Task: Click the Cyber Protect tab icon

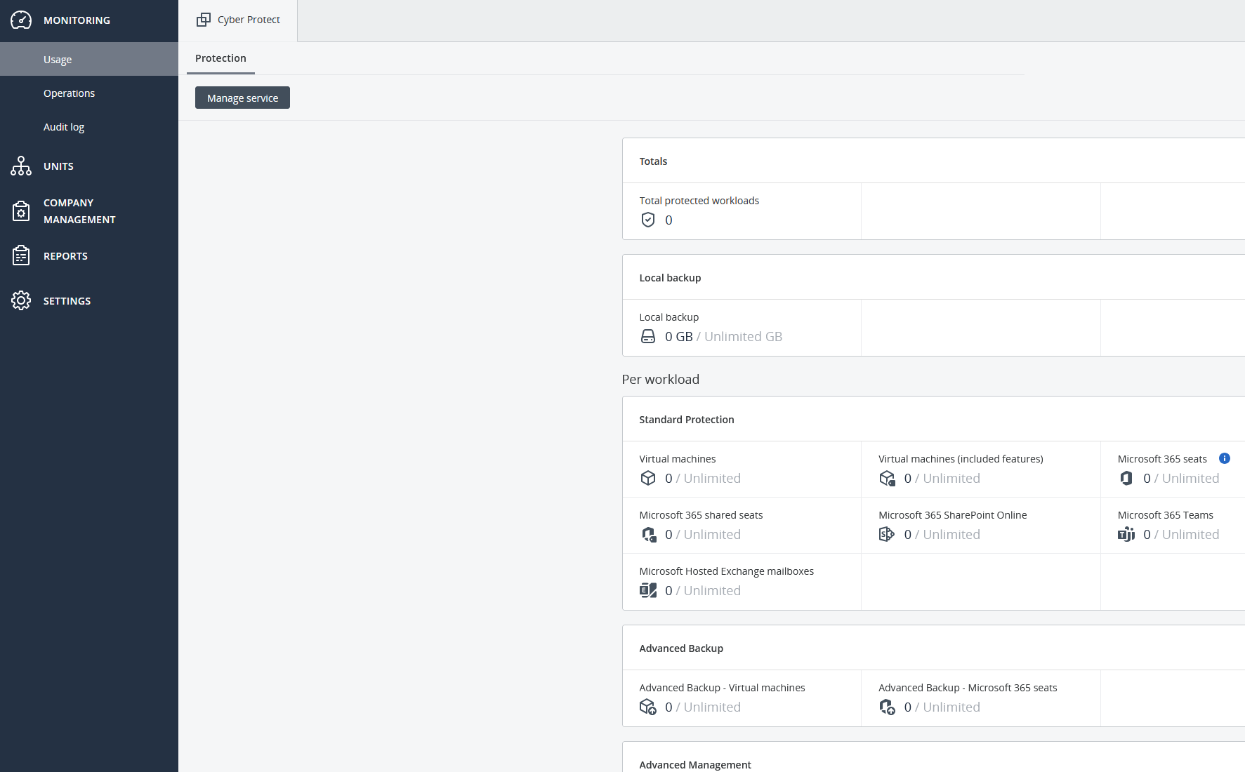Action: 204,20
